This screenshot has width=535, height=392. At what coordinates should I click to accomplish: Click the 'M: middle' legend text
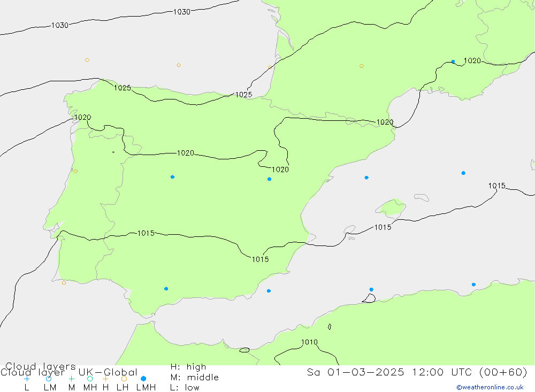pos(195,378)
